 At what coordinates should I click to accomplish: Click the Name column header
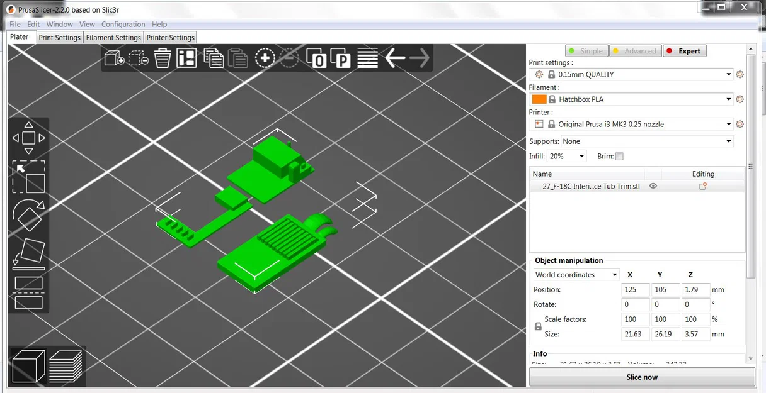pos(586,174)
